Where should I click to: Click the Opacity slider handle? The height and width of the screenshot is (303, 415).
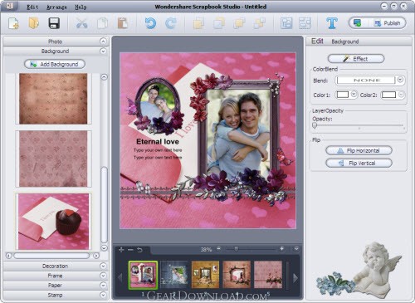(315, 125)
